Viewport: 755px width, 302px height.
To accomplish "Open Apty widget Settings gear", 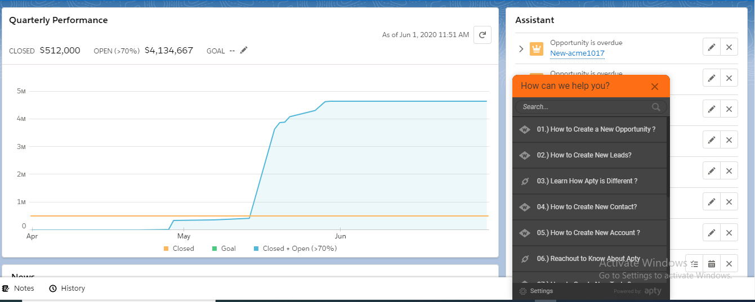I will [523, 291].
